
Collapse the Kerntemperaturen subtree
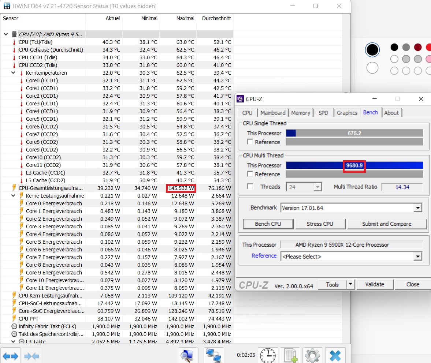pos(13,73)
